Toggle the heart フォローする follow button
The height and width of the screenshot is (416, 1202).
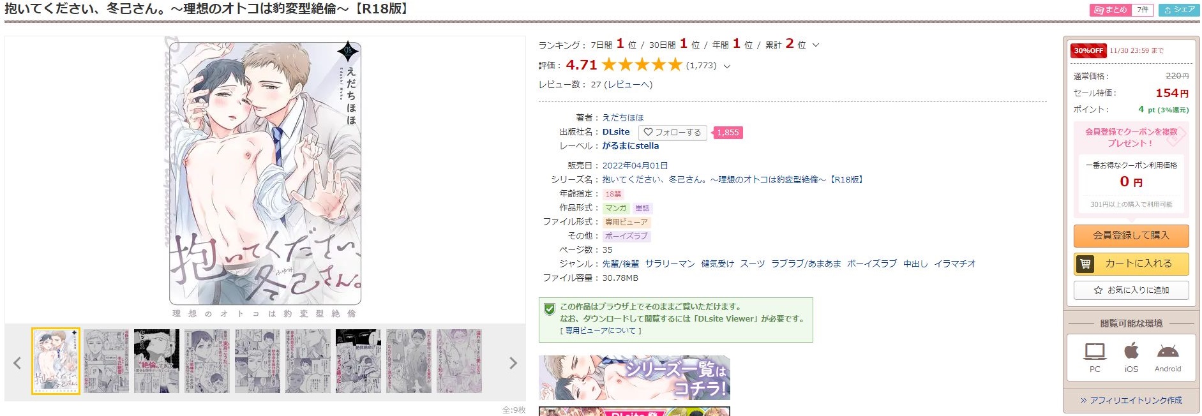pos(672,133)
